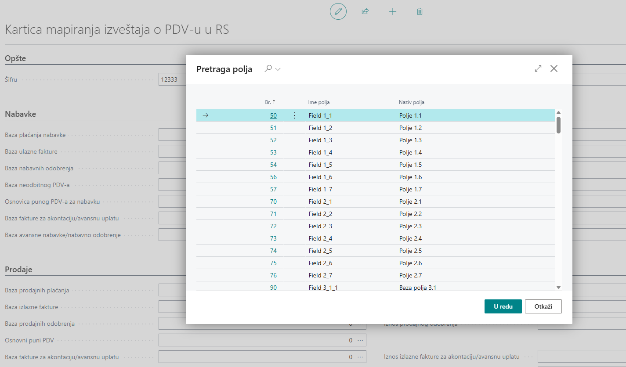Click the Naziv polja column header
The height and width of the screenshot is (367, 626).
[411, 102]
